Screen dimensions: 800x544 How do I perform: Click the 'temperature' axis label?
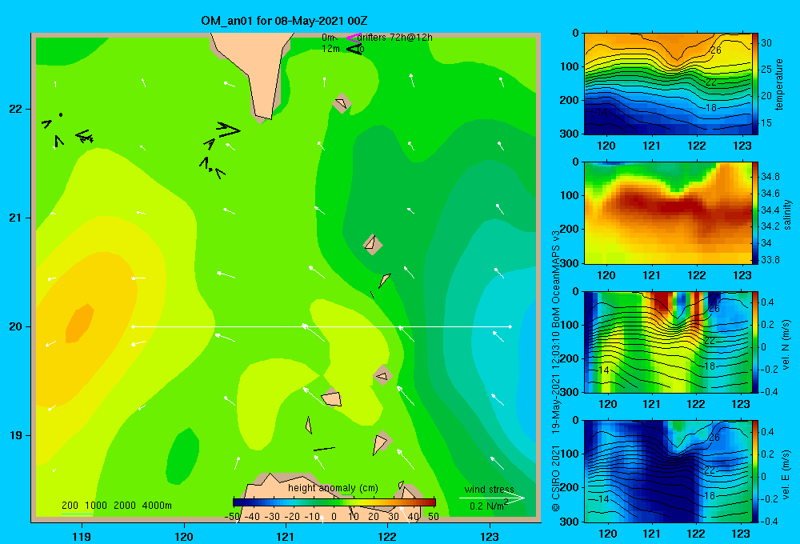(x=779, y=84)
